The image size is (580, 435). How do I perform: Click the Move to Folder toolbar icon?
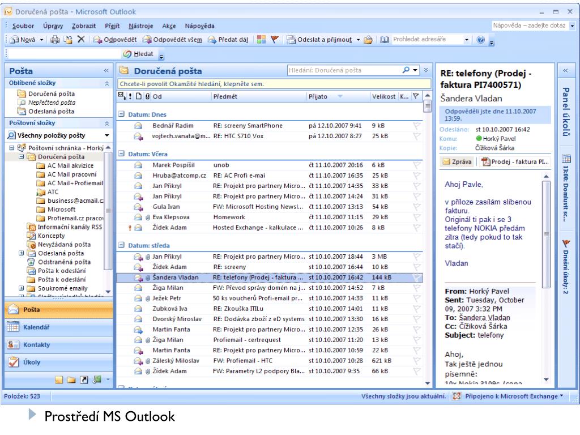pos(68,40)
